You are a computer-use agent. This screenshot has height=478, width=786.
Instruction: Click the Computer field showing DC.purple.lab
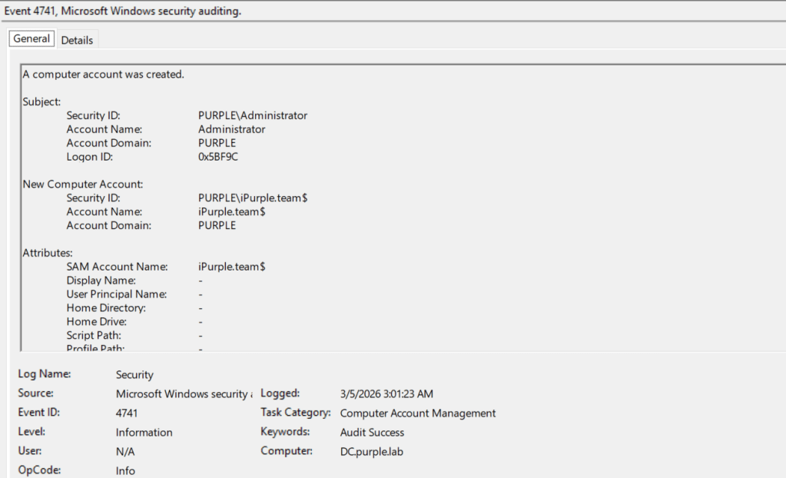pyautogui.click(x=371, y=452)
